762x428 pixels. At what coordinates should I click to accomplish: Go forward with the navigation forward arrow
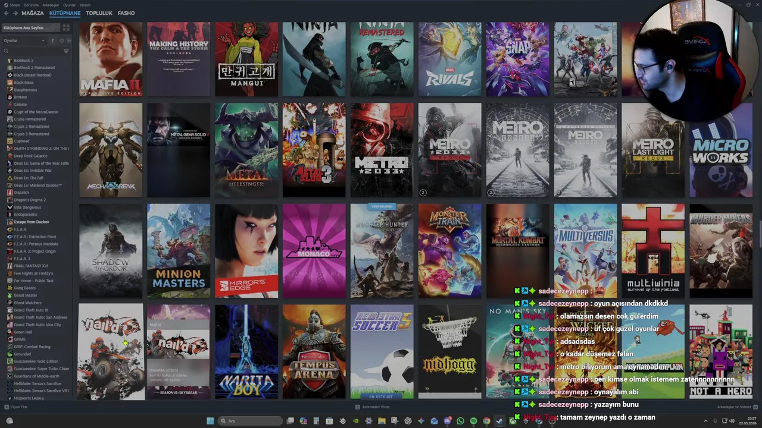(15, 13)
